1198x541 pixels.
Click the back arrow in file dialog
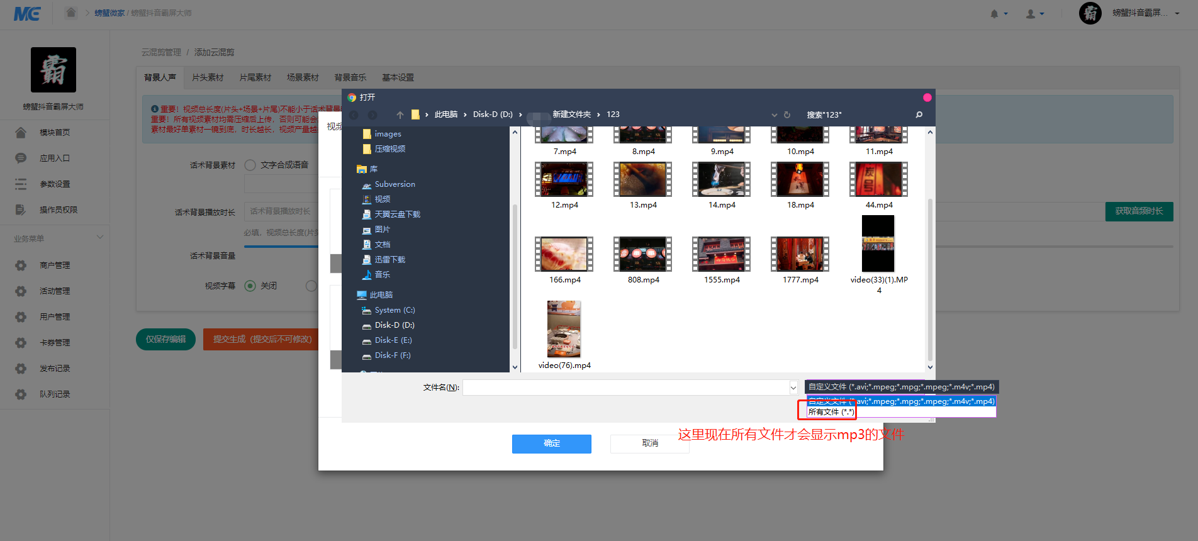(354, 114)
